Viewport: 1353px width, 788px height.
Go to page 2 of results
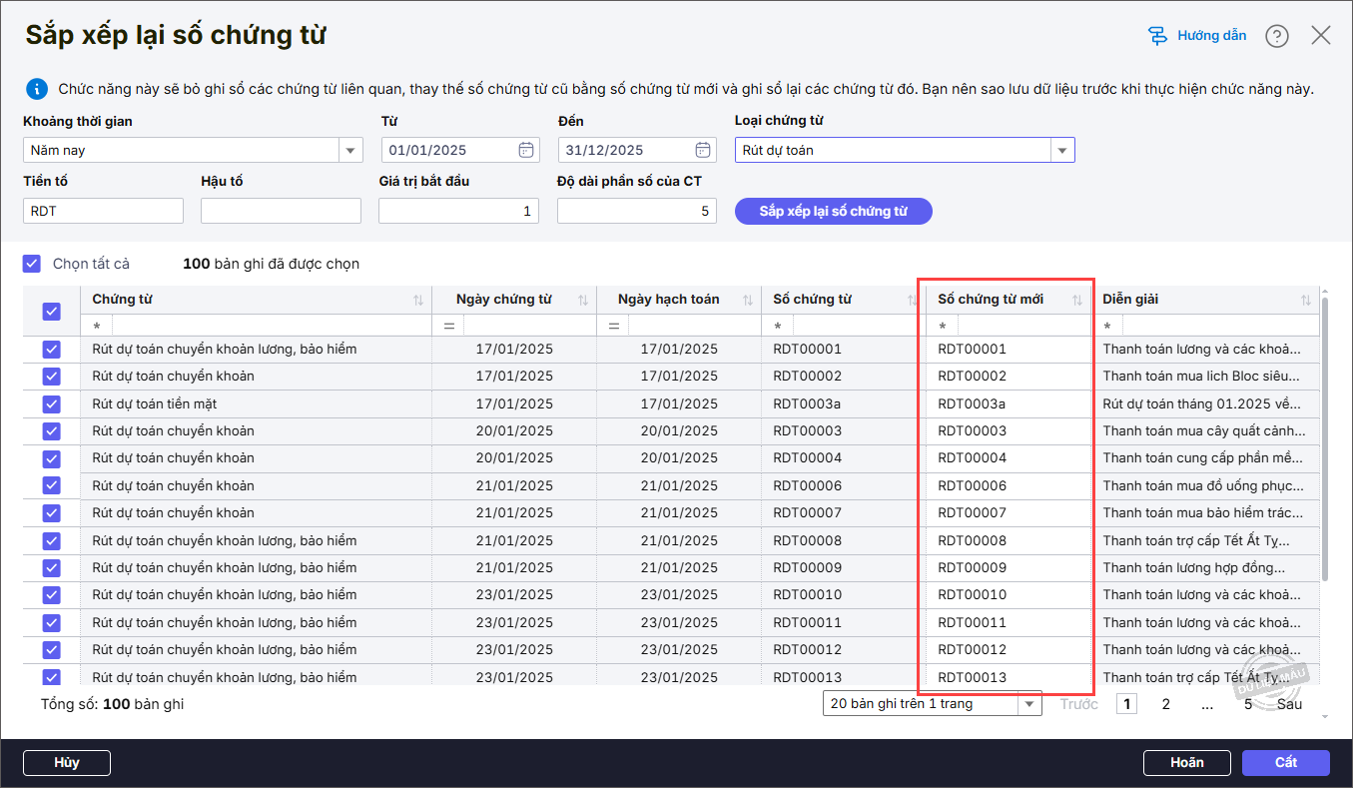1165,704
